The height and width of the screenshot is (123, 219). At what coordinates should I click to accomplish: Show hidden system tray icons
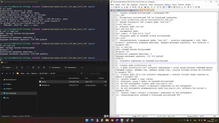coord(179,120)
